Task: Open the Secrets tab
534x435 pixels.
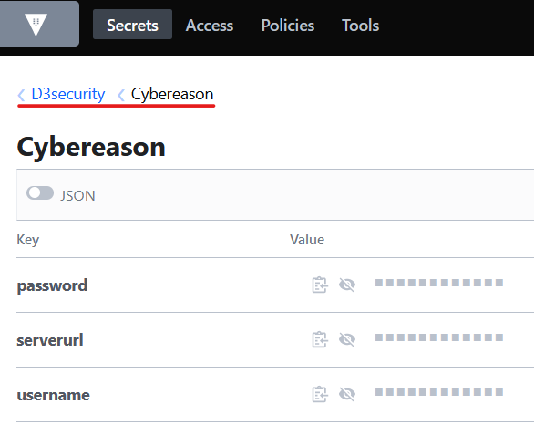Action: coord(132,25)
